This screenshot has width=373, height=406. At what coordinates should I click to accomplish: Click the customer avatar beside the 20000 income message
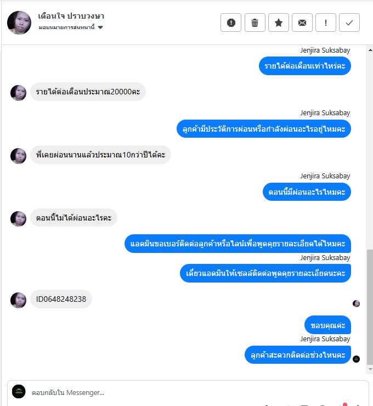(18, 93)
